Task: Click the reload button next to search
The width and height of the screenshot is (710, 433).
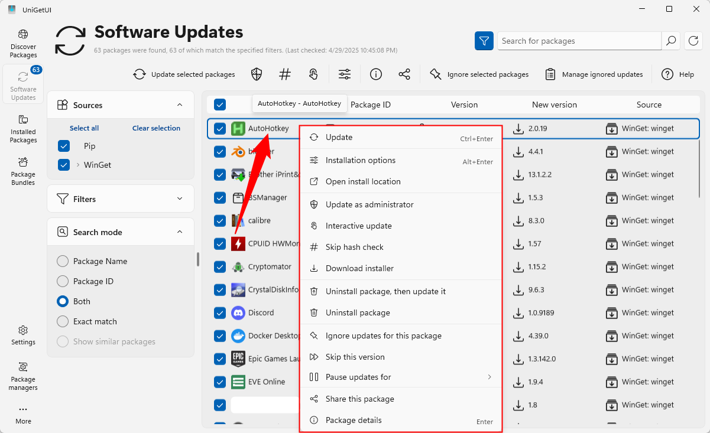Action: (693, 41)
